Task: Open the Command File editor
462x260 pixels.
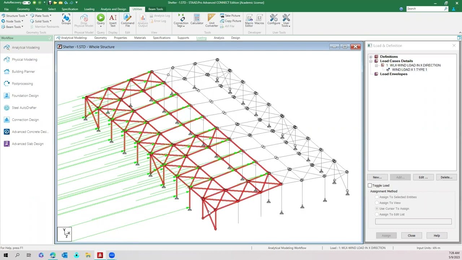Action: tap(127, 21)
